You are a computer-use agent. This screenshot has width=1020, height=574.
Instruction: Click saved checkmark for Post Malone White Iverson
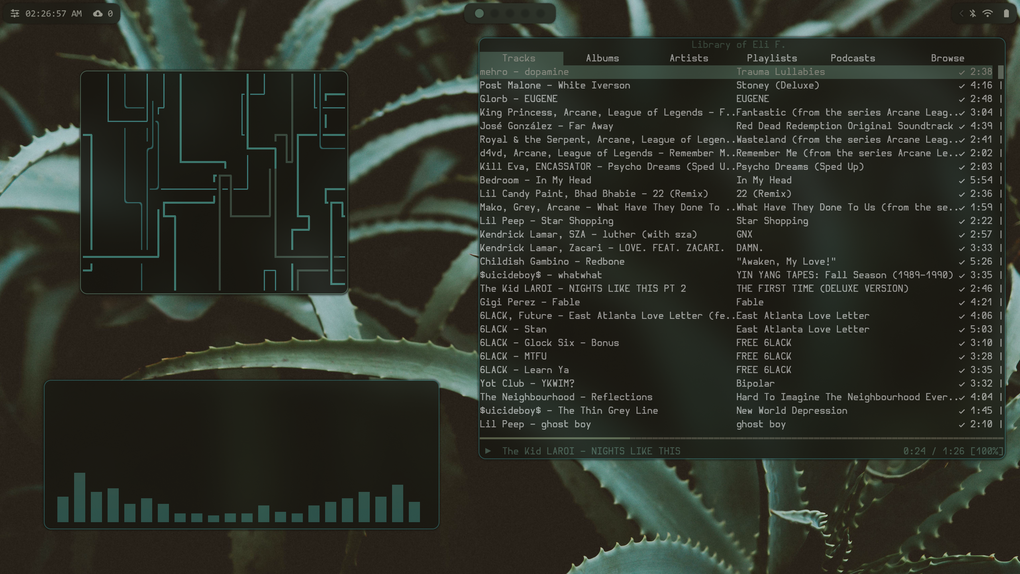click(961, 86)
